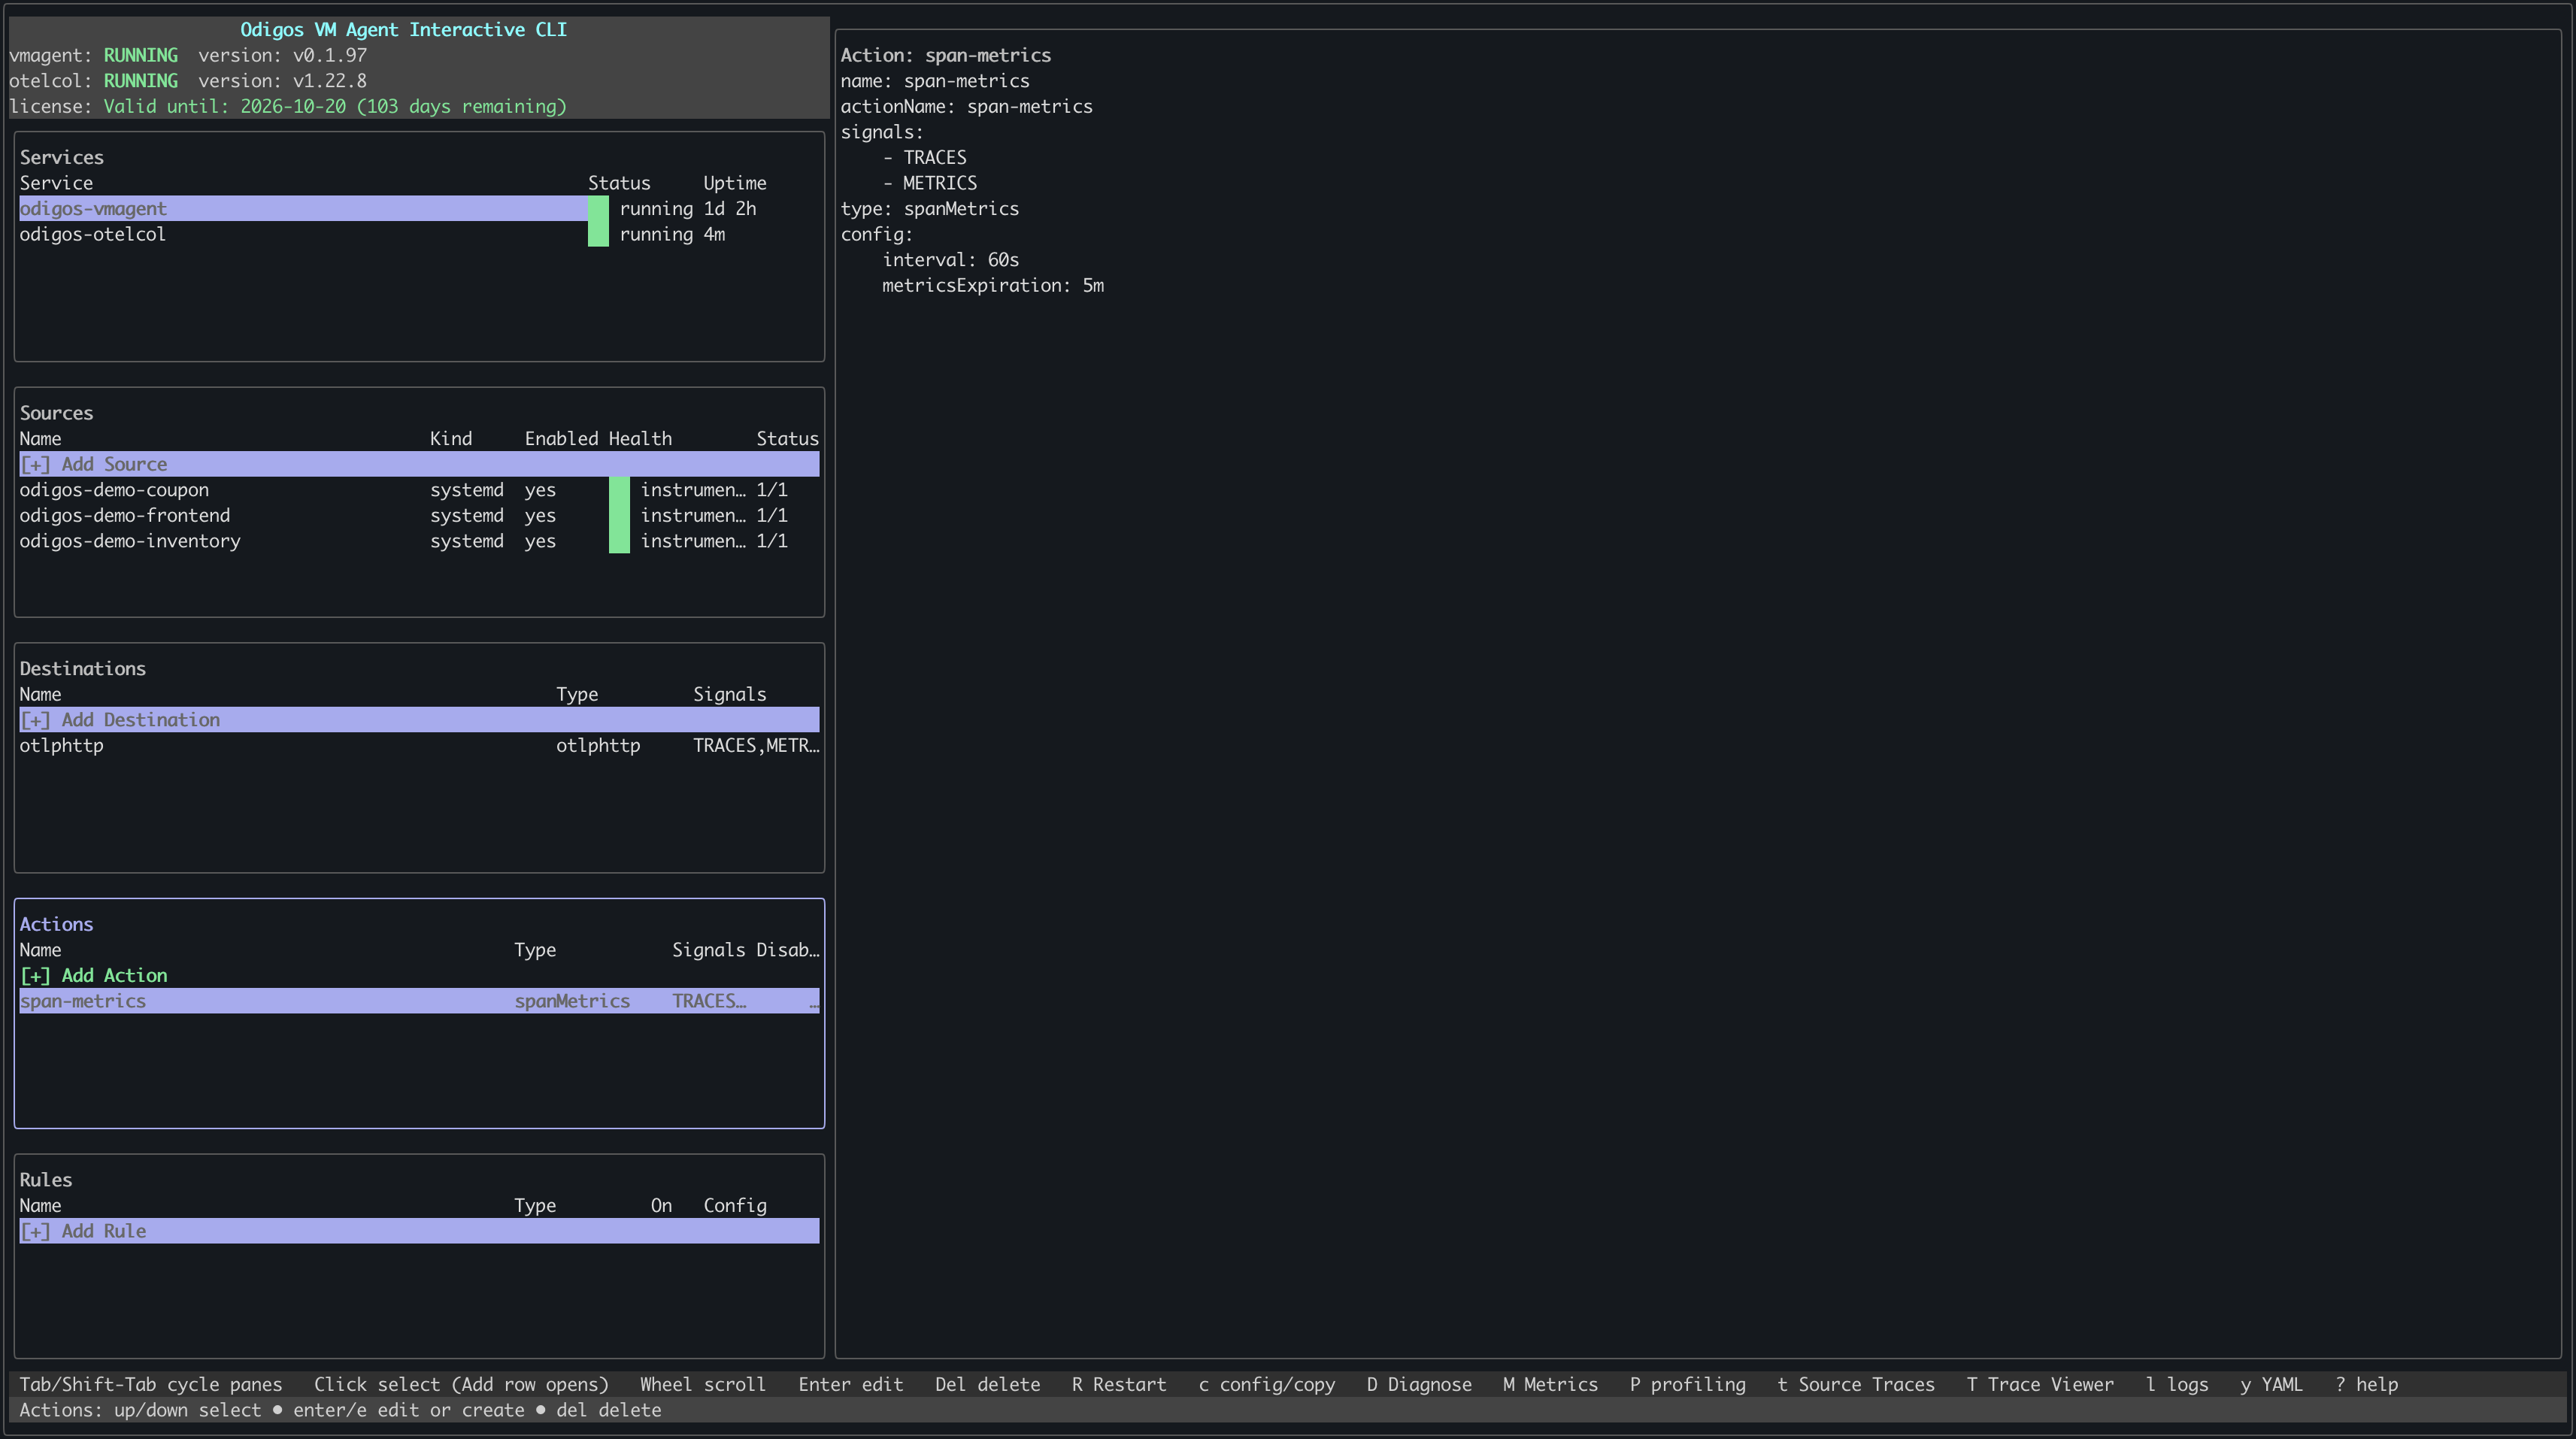2576x1439 pixels.
Task: Focus the Destinations pane title
Action: (x=83, y=669)
